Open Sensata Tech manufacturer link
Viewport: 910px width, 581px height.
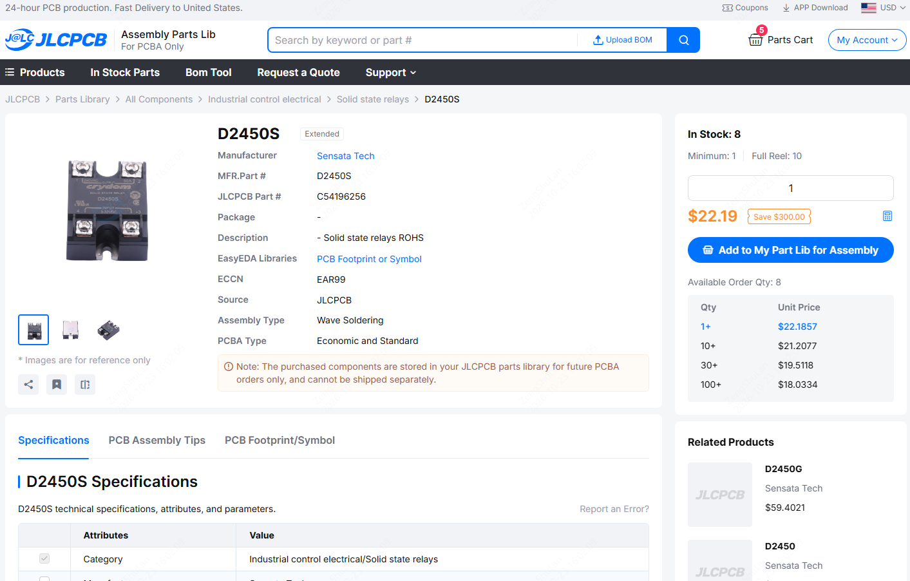point(345,156)
